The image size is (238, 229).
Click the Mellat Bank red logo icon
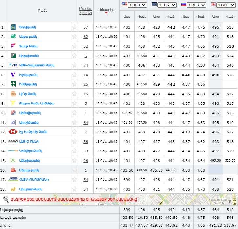13,170
